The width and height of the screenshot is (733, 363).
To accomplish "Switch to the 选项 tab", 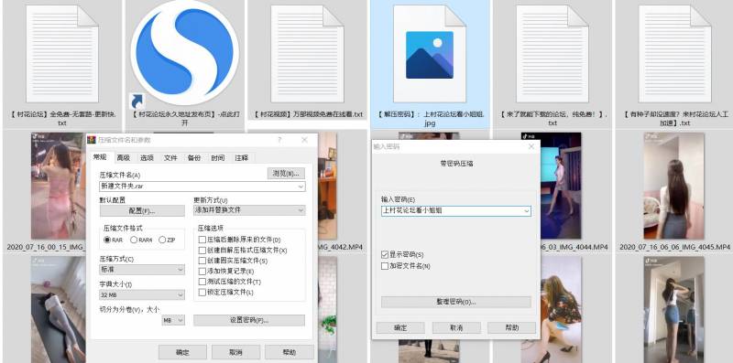I will coord(147,157).
